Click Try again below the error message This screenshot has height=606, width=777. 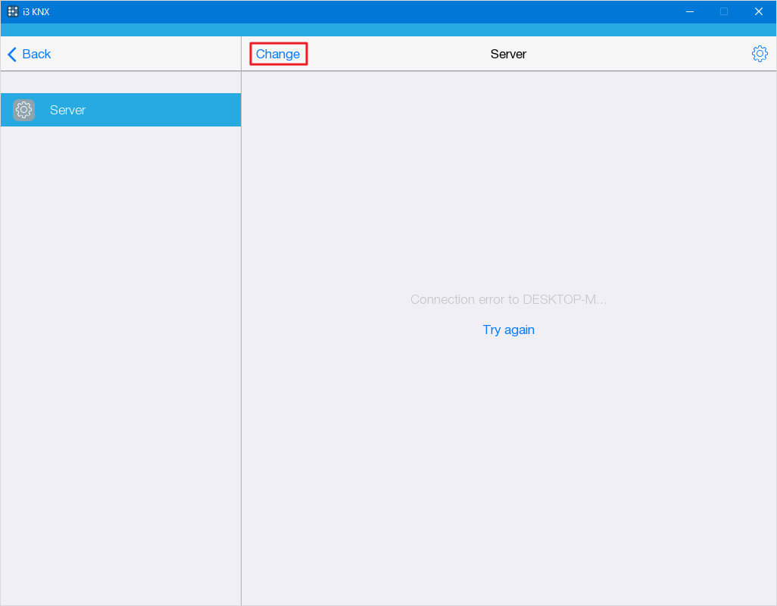(x=508, y=330)
